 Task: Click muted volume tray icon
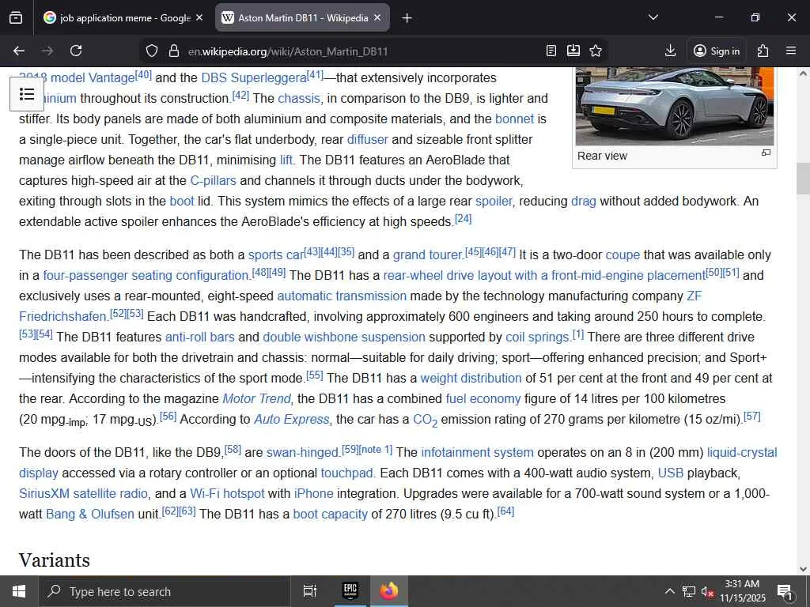(707, 591)
